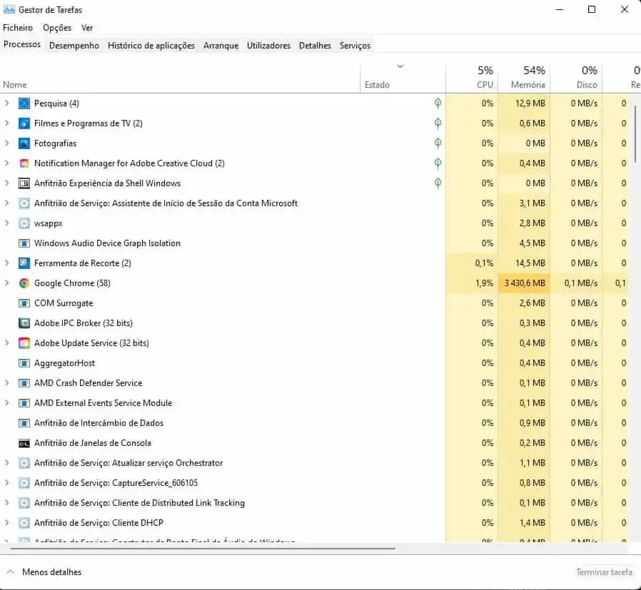
Task: Click the suspended leaf icon for Fotografias
Action: coord(438,143)
